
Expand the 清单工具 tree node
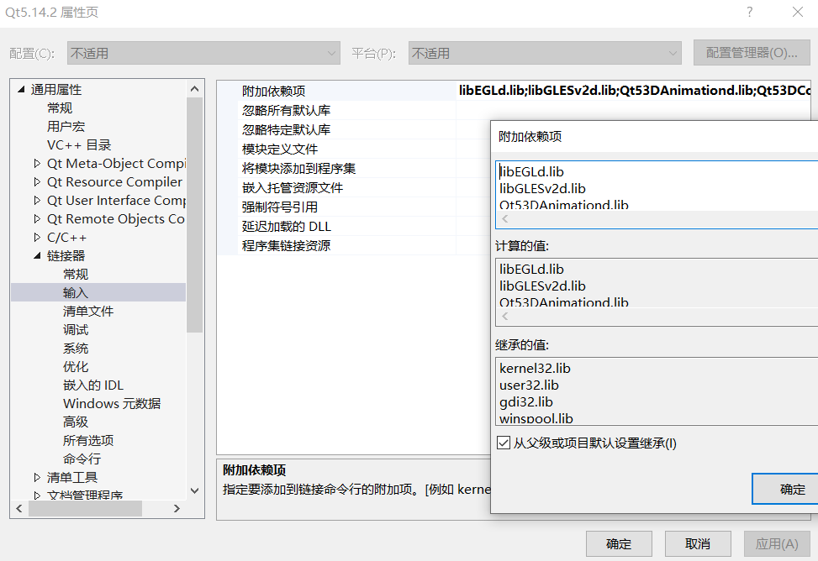[37, 477]
